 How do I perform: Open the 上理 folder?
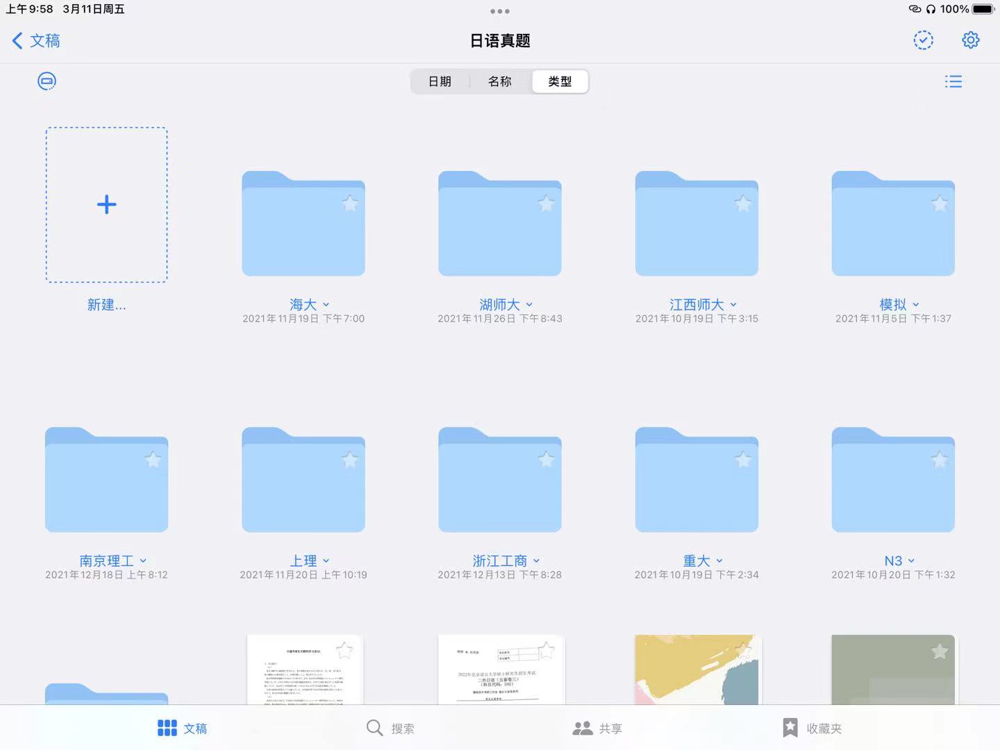pyautogui.click(x=303, y=479)
